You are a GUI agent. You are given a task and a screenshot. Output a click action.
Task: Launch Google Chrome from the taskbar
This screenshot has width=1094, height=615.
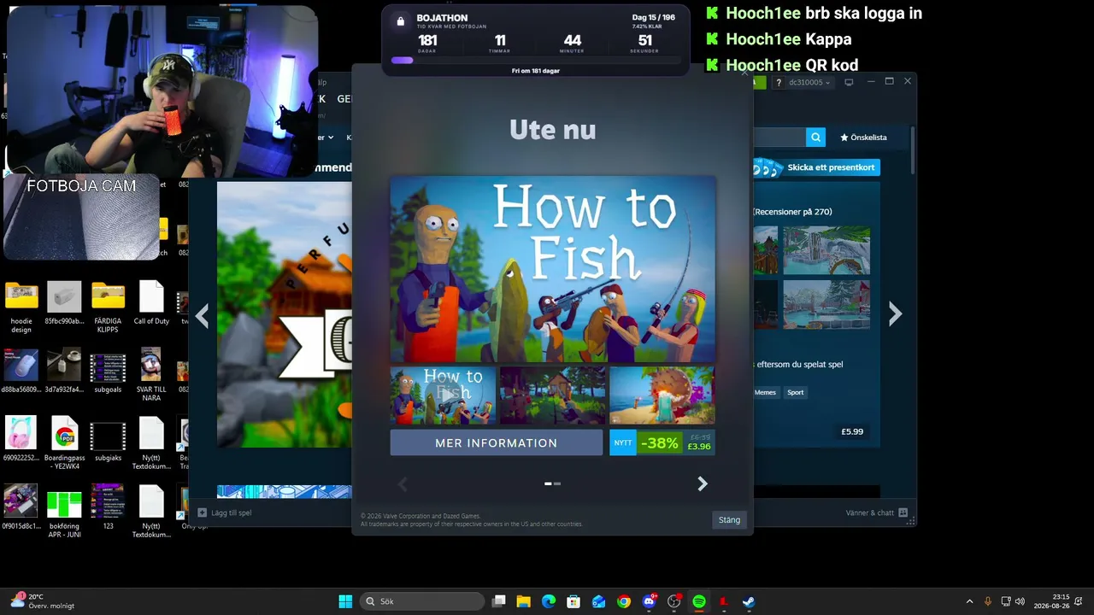click(624, 601)
